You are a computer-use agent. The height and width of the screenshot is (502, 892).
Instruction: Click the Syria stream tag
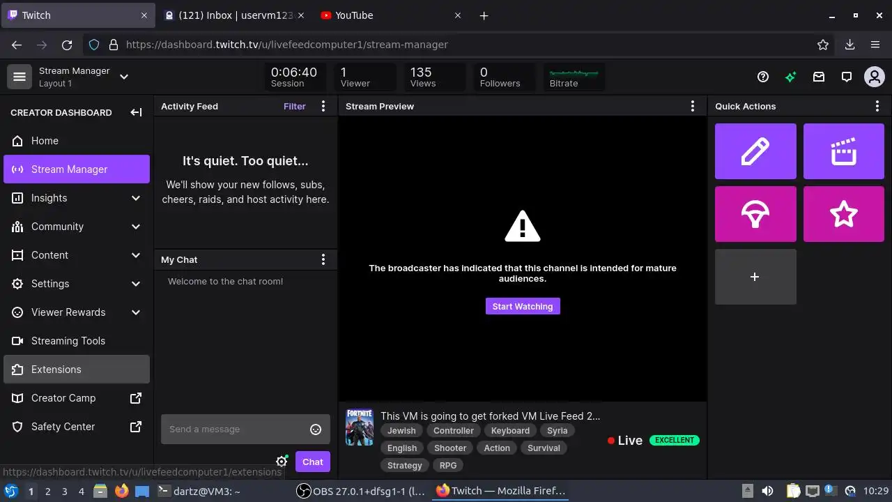point(557,431)
